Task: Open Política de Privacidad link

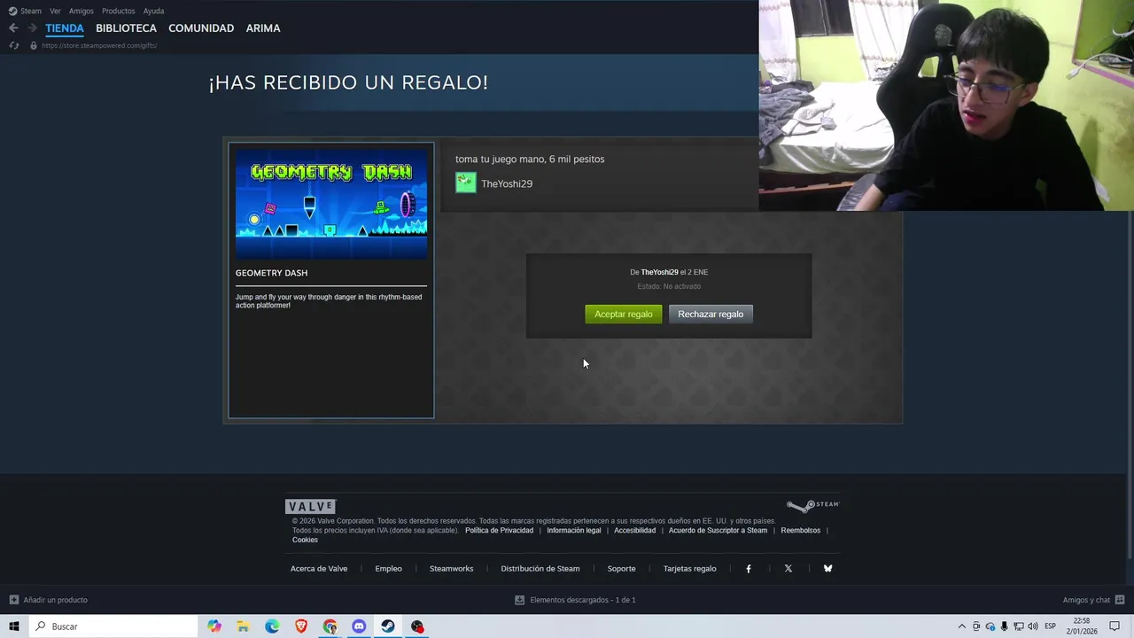Action: point(499,530)
